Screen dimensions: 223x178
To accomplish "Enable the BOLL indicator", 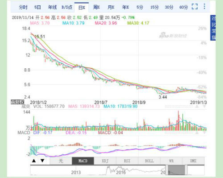I will 149,161.
